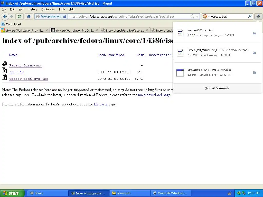Click the yarrow-i386-dvd.iso page link

click(29, 79)
